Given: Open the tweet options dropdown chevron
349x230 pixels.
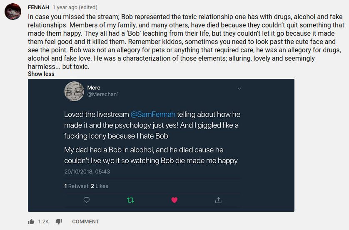Looking at the screenshot, I should point(239,88).
